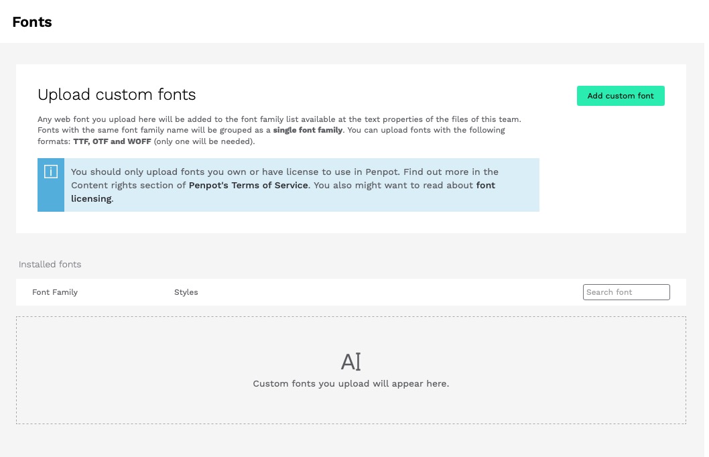Image resolution: width=709 pixels, height=457 pixels.
Task: Click the Custom fonts you upload message
Action: (350, 383)
